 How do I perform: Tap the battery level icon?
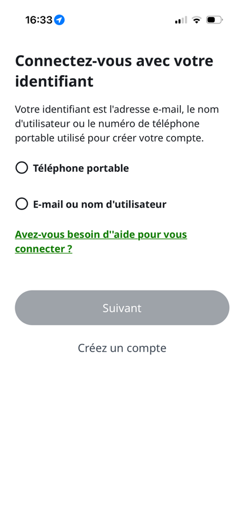click(x=214, y=20)
